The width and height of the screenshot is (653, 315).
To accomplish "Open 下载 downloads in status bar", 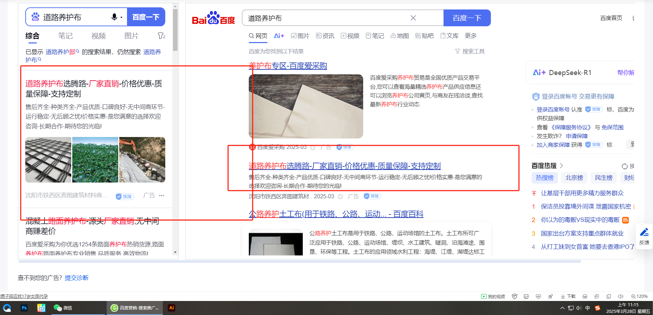I will (568, 296).
